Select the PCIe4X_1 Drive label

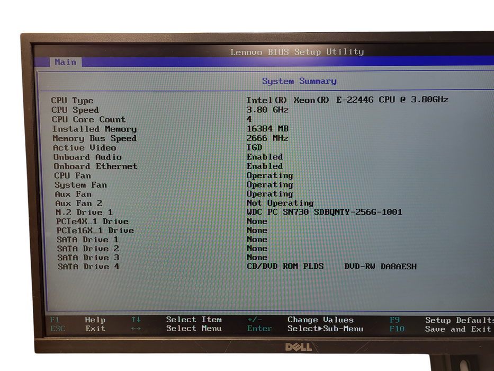(x=92, y=222)
